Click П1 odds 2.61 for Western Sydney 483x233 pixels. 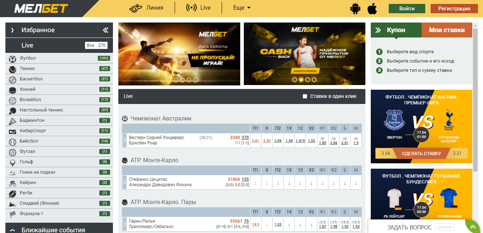[x=255, y=141]
